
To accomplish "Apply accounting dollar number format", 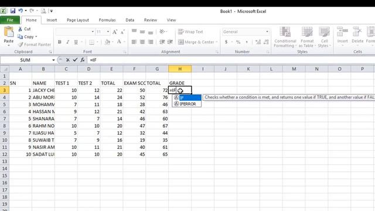I will point(226,42).
